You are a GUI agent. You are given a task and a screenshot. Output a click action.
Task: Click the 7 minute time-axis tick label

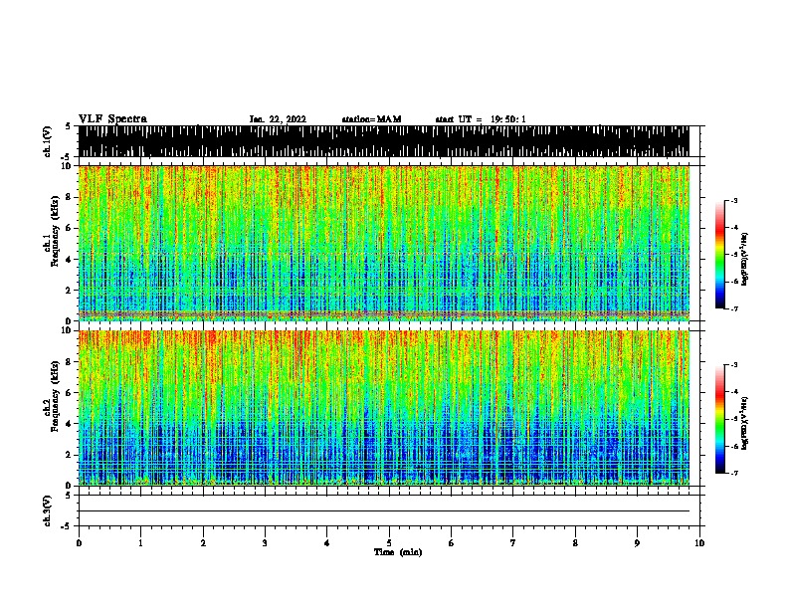(x=513, y=543)
